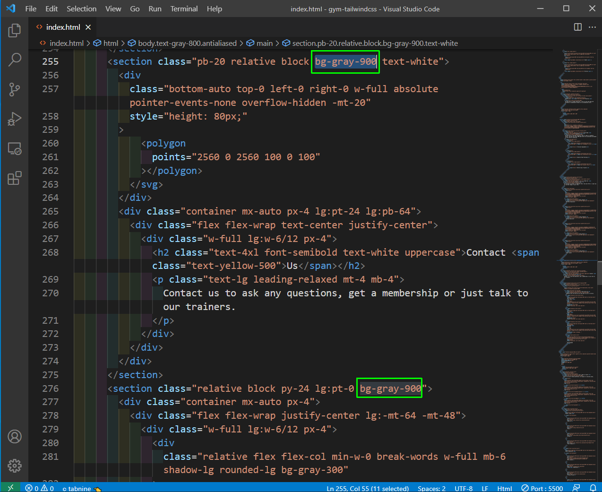
Task: Open the Remote Explorer view
Action: [15, 149]
